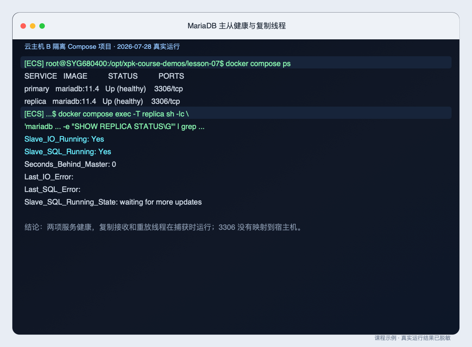Click the conclusion line starting with '结论'

tap(164, 227)
